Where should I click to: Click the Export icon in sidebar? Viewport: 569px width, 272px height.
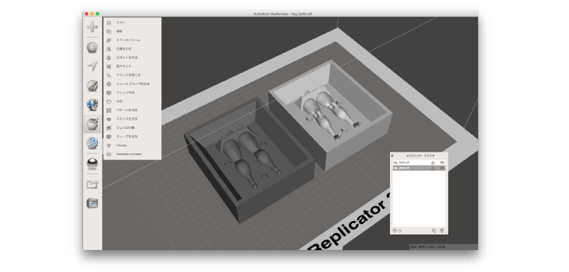tap(92, 184)
